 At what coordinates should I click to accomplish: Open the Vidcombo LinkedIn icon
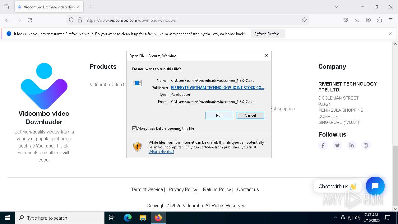(352, 145)
